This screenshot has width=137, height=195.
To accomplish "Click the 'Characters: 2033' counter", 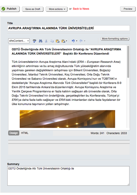I will (x=117, y=133).
